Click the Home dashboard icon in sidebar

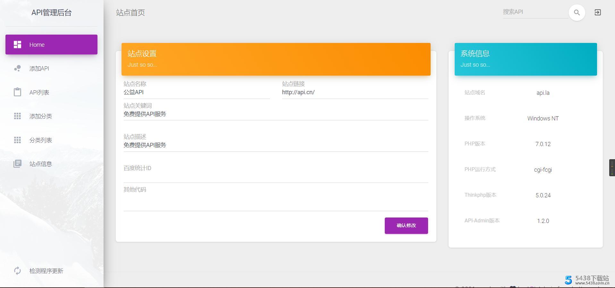tap(17, 45)
